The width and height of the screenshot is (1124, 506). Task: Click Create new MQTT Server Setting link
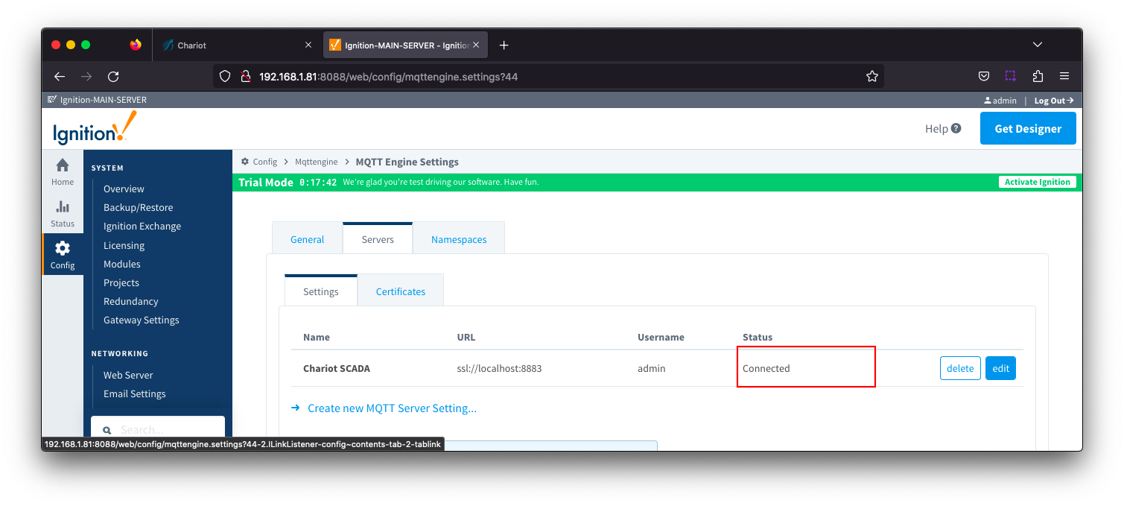[392, 408]
